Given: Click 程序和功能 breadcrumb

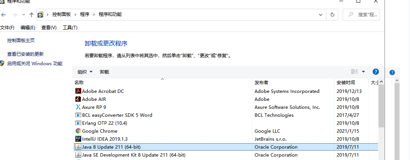Looking at the screenshot, I should click(x=110, y=14).
